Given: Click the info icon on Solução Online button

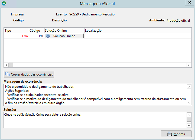Looking at the screenshot, I should pyautogui.click(x=48, y=36).
